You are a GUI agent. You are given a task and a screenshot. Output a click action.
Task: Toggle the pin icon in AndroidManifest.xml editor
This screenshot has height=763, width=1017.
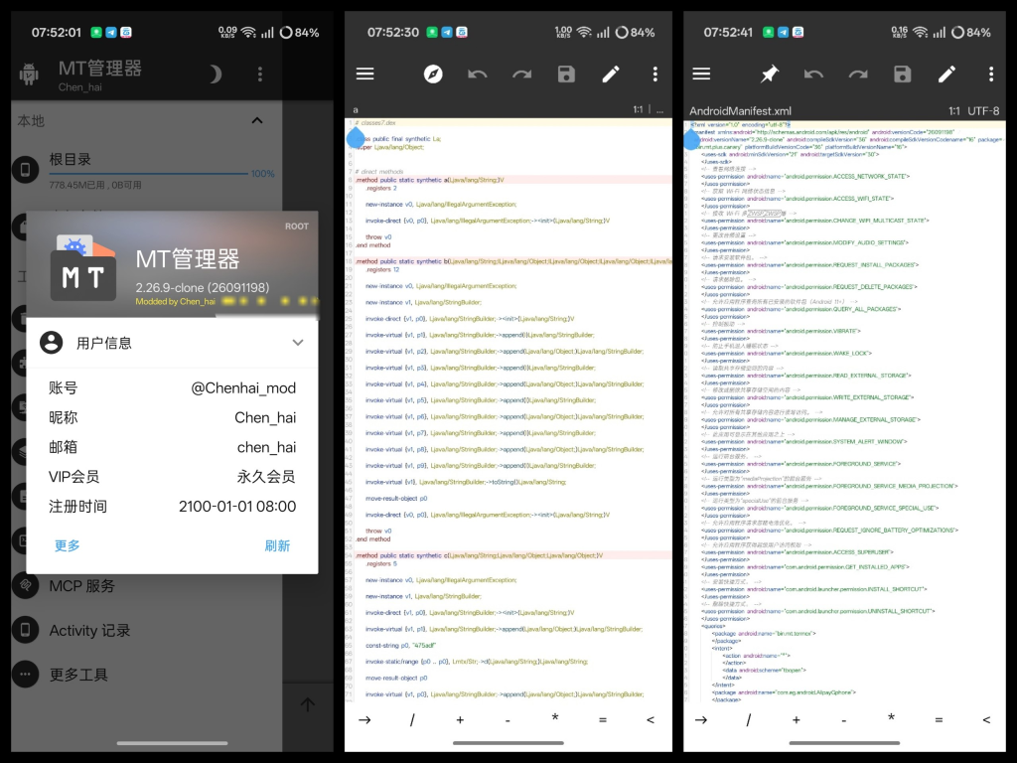point(770,74)
